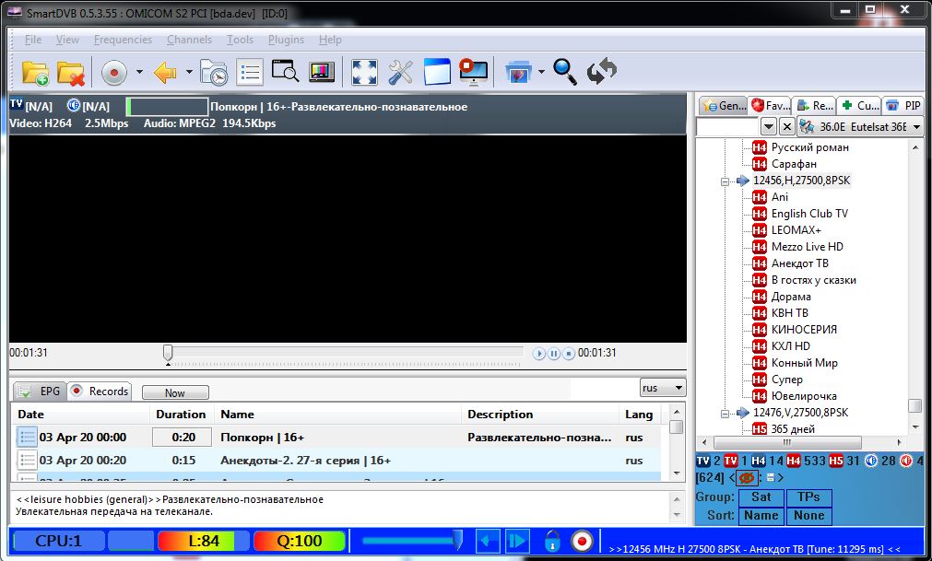Screen dimensions: 932x561
Task: Switch to the Re... tab
Action: (x=815, y=106)
